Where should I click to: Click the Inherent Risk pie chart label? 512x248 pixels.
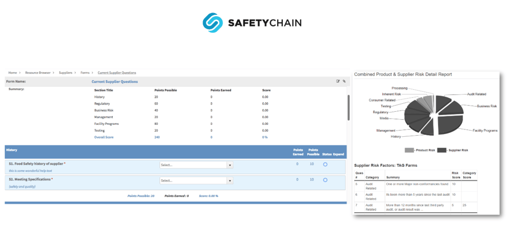tap(391, 94)
